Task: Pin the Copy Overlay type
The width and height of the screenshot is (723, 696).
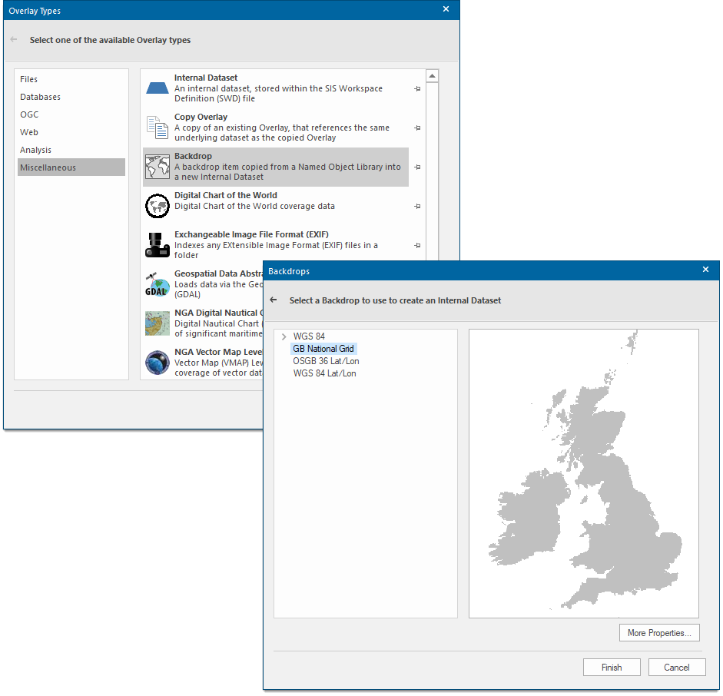Action: pos(417,128)
